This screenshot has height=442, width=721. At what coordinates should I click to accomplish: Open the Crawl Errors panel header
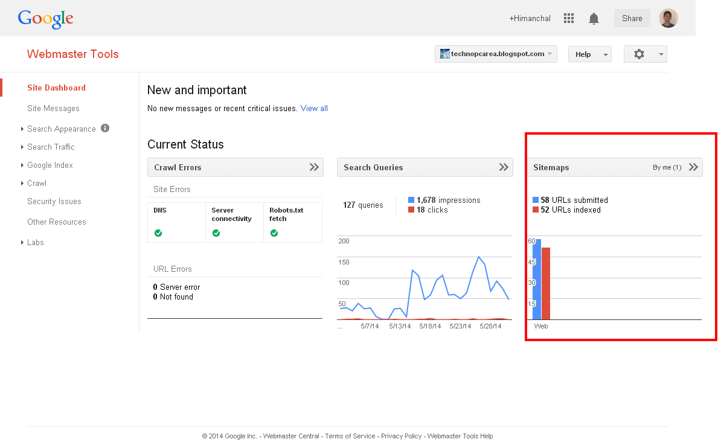(x=236, y=167)
